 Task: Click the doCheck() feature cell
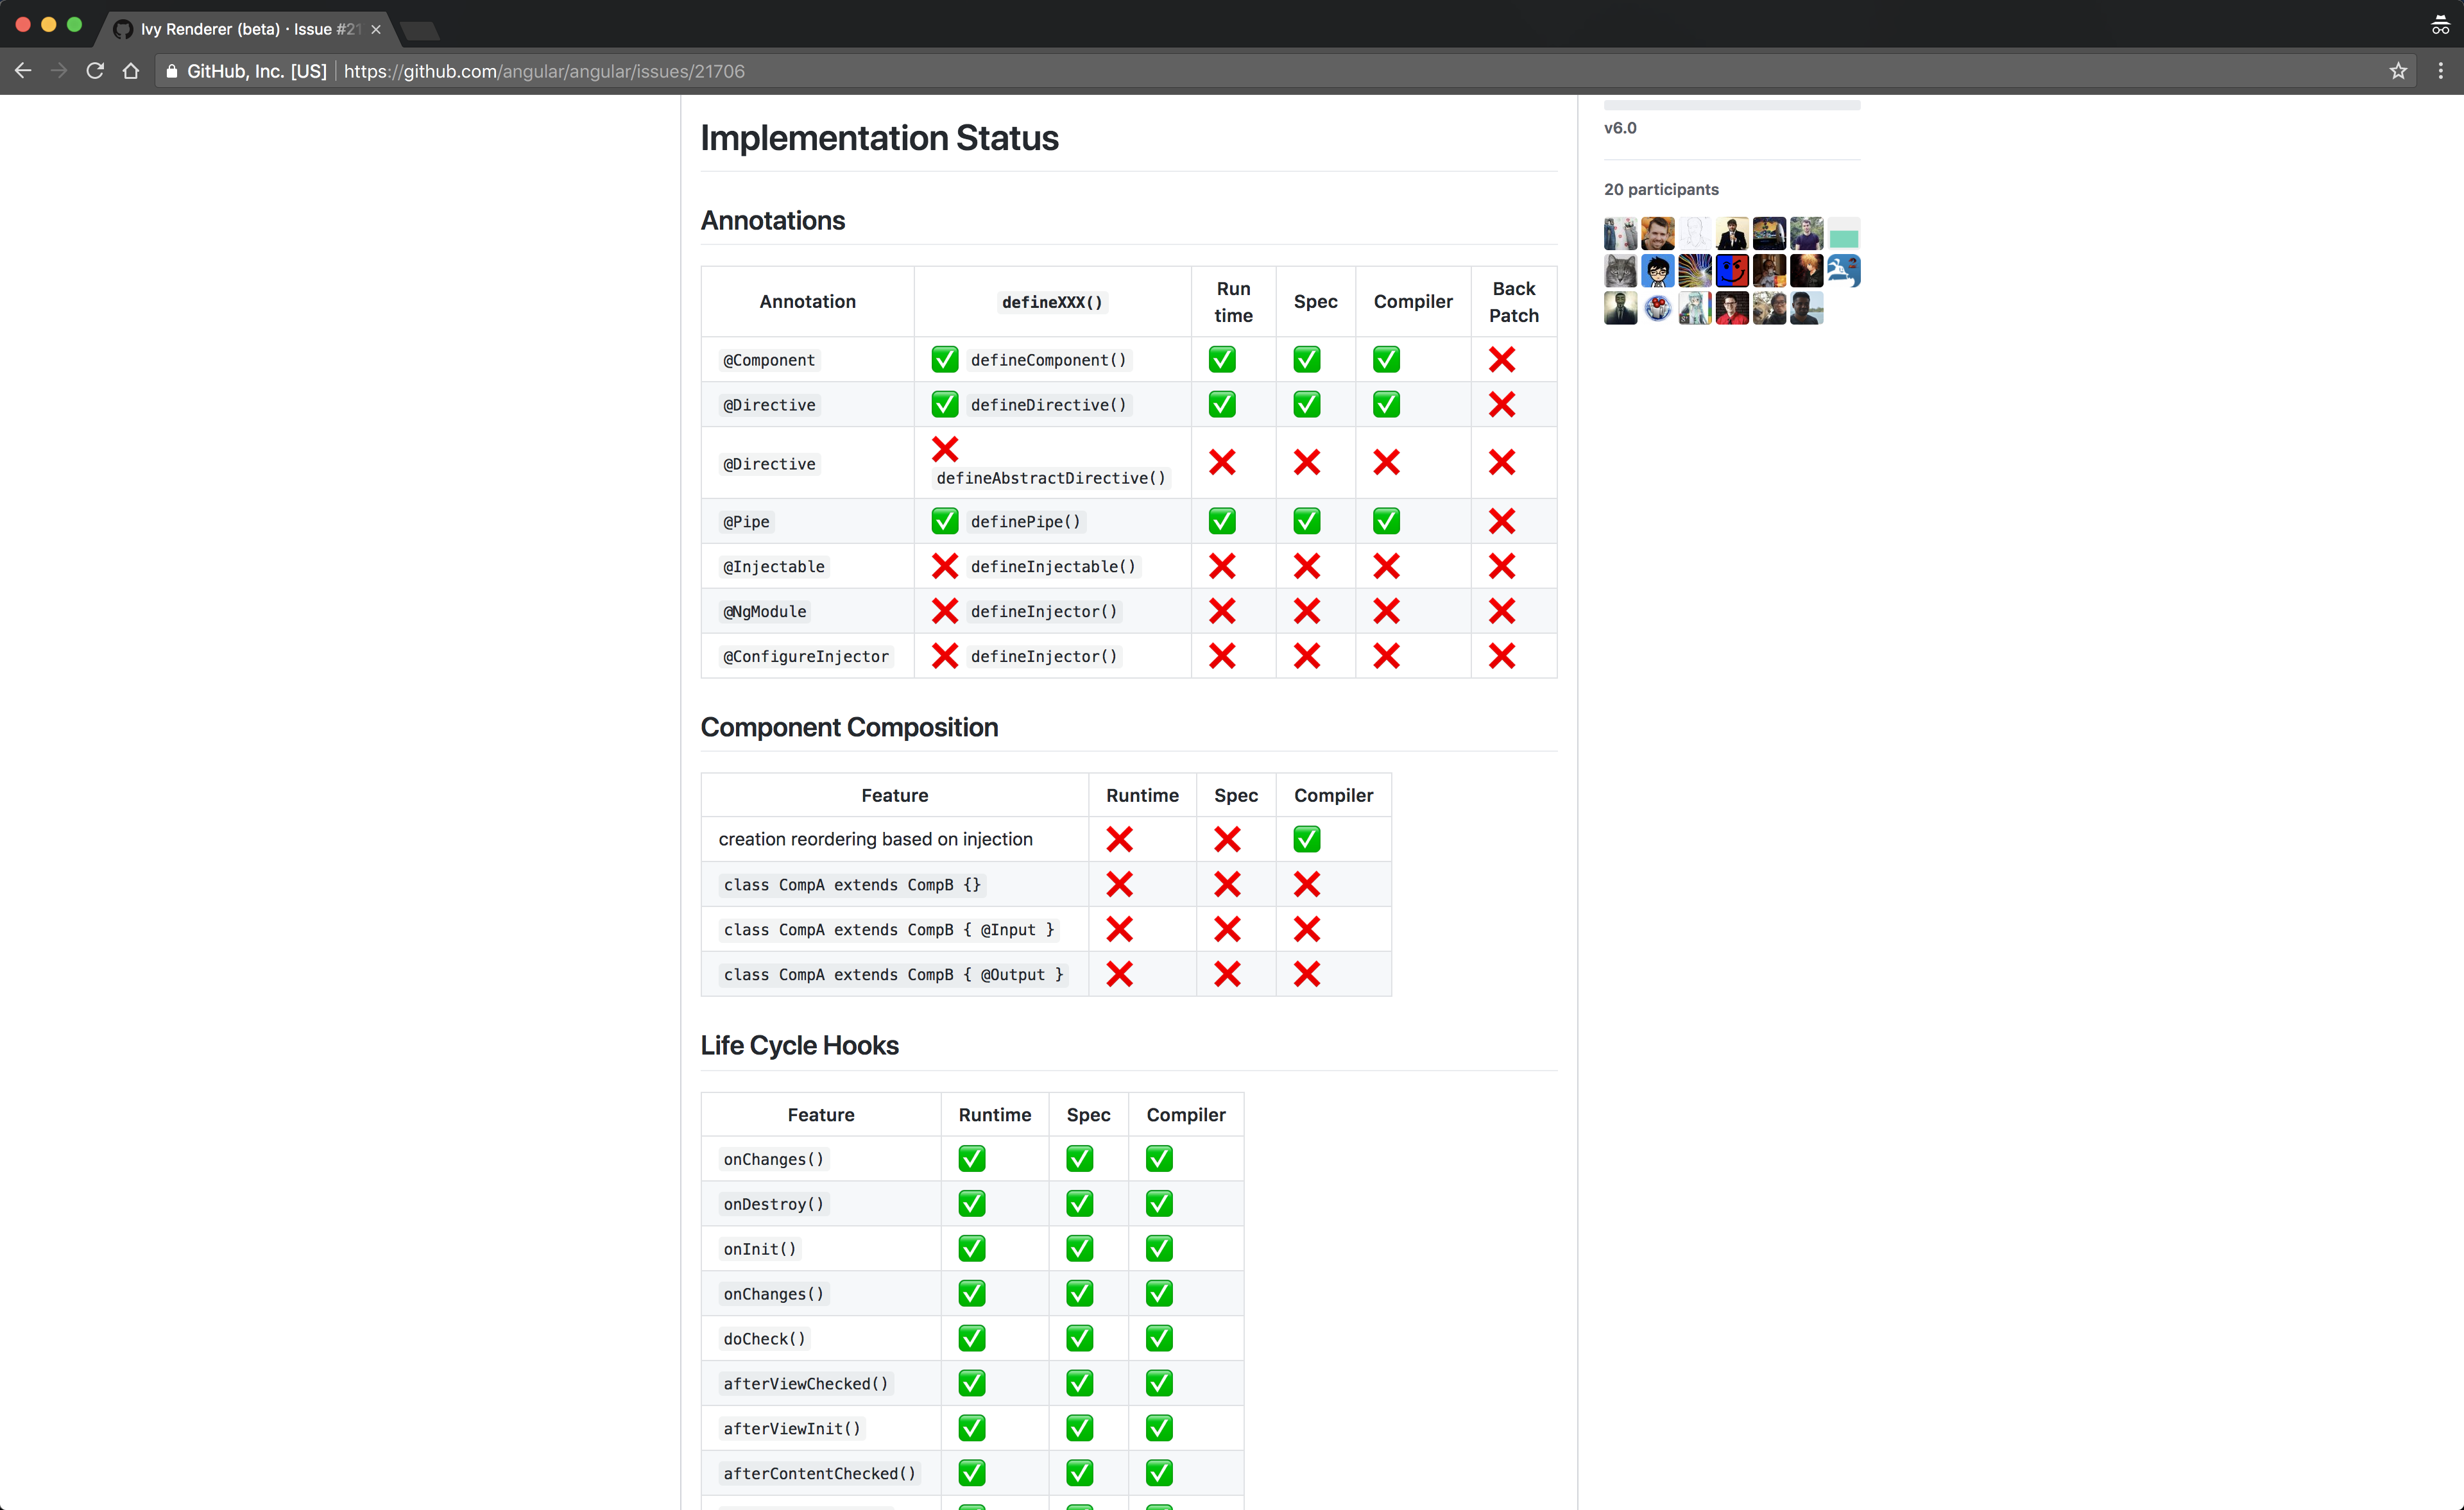[821, 1339]
